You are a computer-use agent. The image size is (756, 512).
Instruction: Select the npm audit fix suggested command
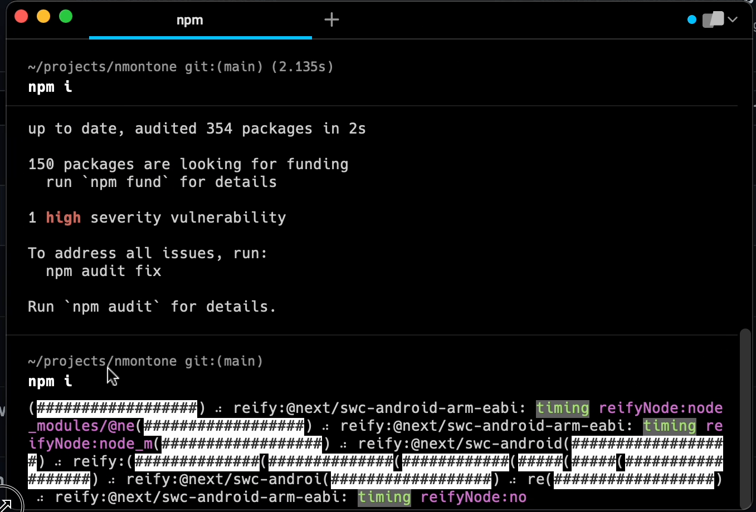point(105,272)
